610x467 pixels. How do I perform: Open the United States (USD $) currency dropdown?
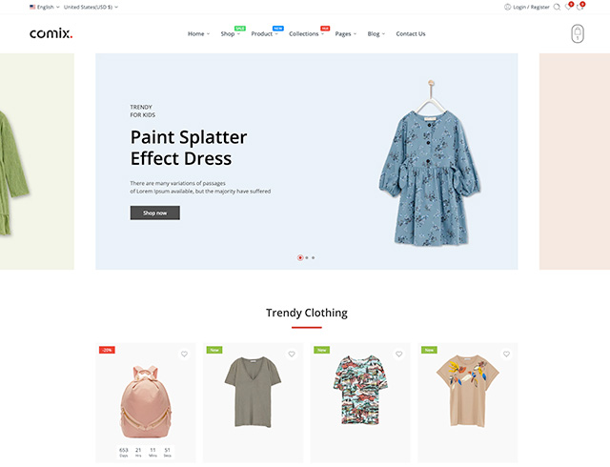coord(91,7)
